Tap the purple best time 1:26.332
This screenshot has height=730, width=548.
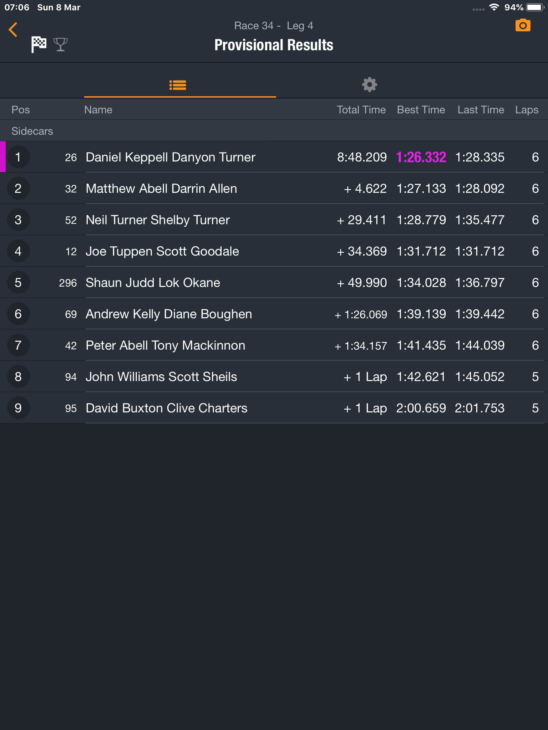coord(421,157)
